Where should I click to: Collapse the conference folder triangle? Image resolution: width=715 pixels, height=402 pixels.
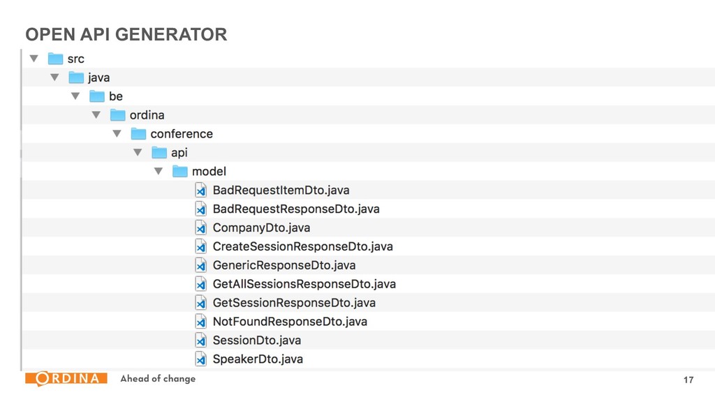coord(117,133)
